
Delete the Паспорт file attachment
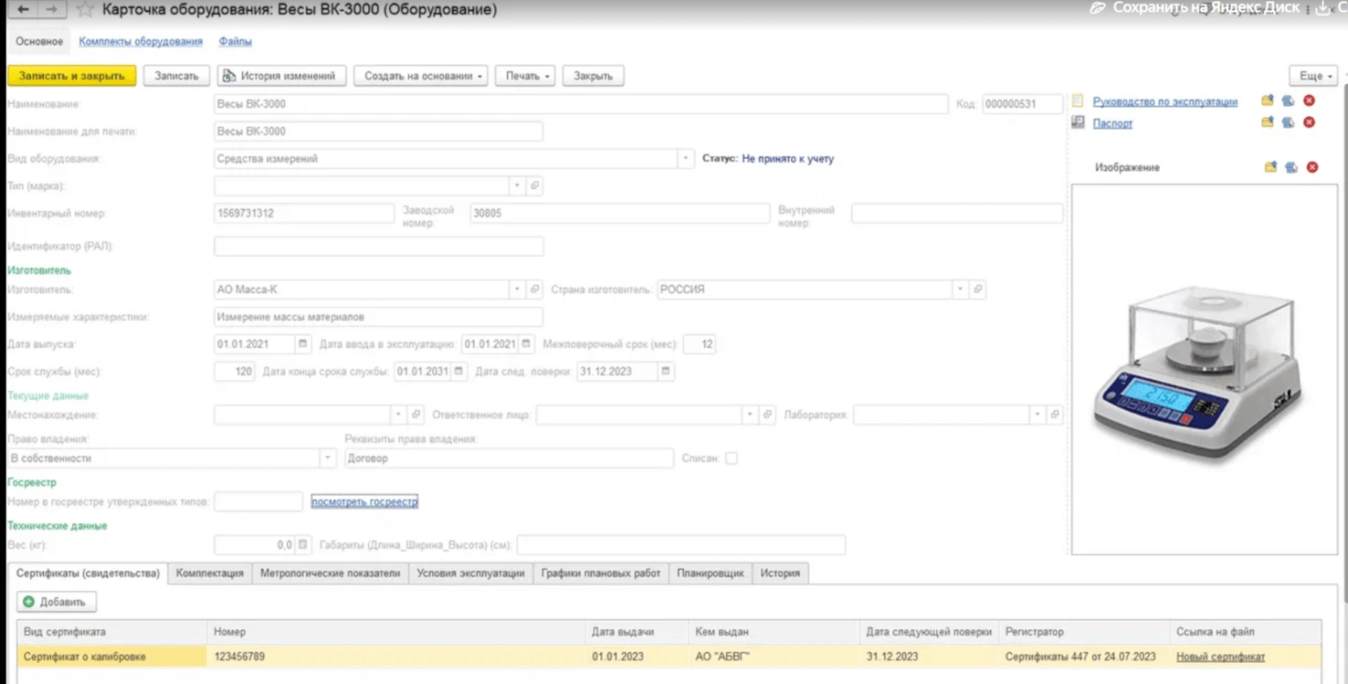(x=1309, y=123)
